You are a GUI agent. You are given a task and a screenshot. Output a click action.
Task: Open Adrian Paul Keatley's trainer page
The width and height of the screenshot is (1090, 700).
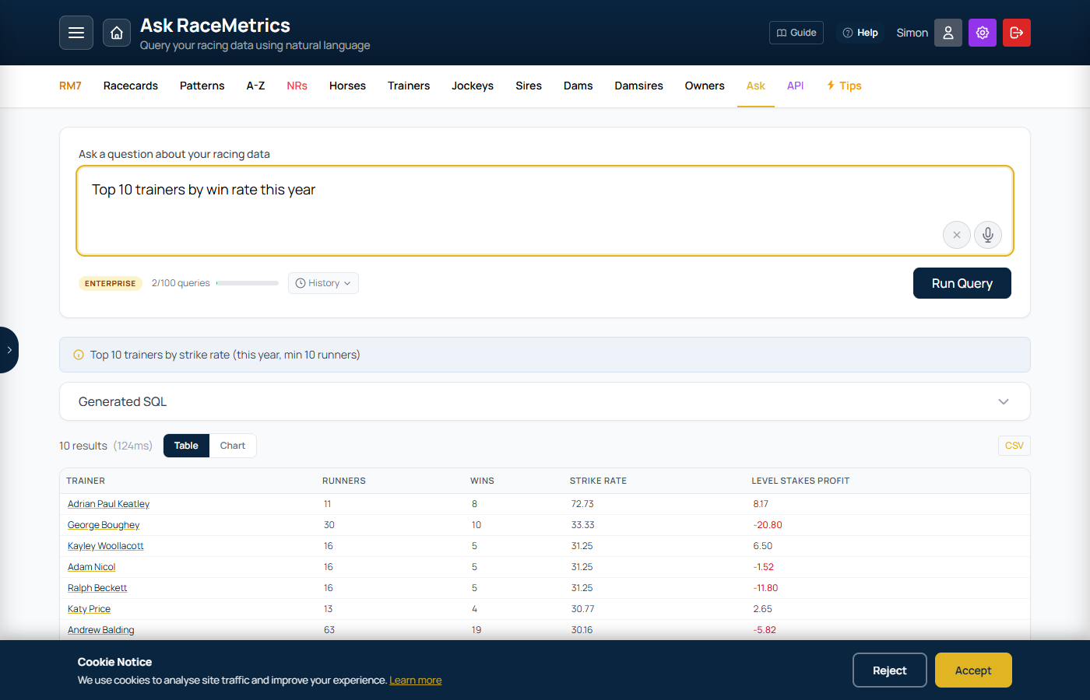click(x=108, y=503)
